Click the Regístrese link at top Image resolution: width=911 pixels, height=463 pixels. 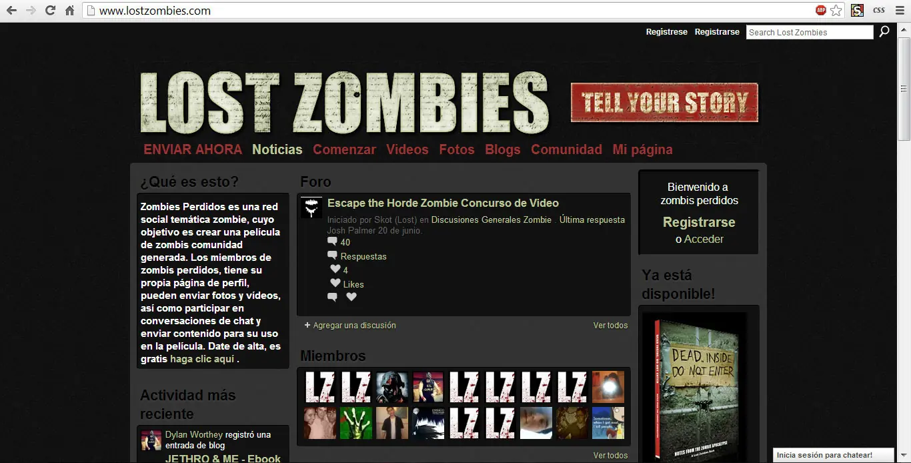click(x=667, y=32)
